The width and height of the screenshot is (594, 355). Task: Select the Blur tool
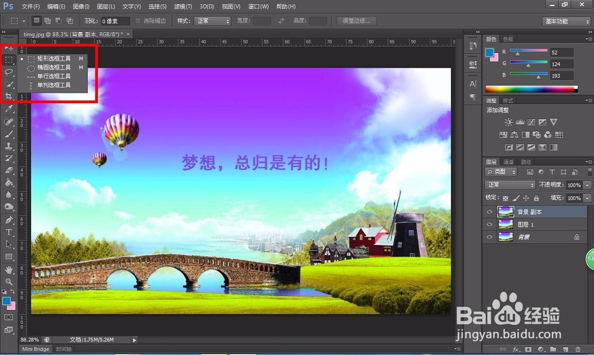[x=9, y=194]
